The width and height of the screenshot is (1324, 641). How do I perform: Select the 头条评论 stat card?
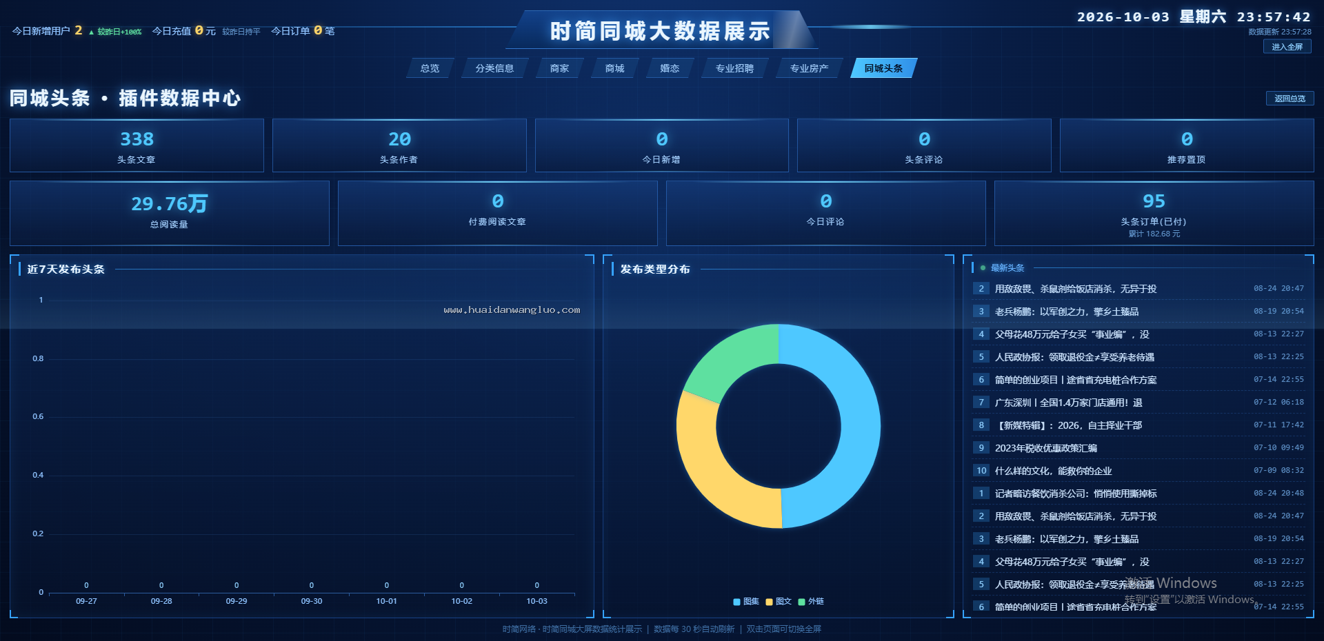pyautogui.click(x=924, y=145)
